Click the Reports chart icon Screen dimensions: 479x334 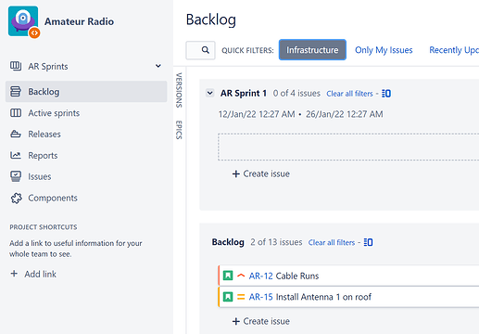(16, 155)
